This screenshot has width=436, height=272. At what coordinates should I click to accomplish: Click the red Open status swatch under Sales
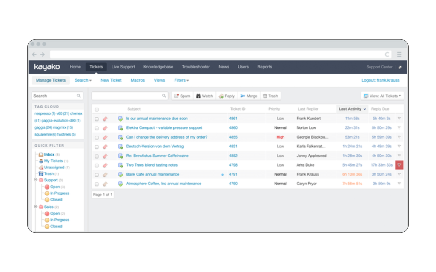pyautogui.click(x=47, y=213)
